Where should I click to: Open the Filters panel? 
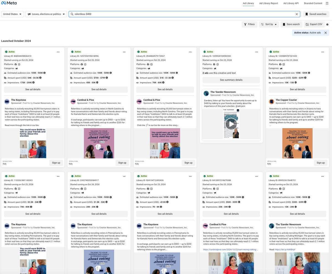[249, 24]
